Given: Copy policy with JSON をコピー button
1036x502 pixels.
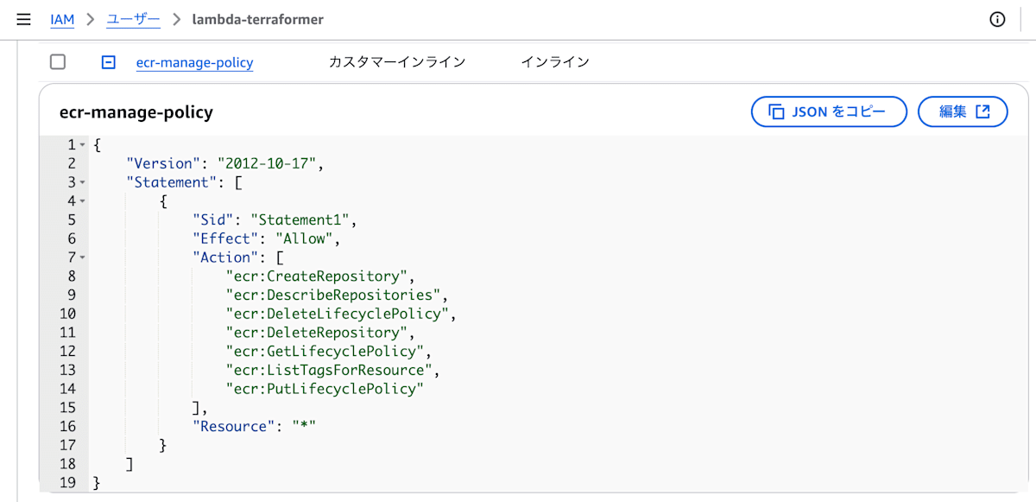Looking at the screenshot, I should (x=829, y=111).
